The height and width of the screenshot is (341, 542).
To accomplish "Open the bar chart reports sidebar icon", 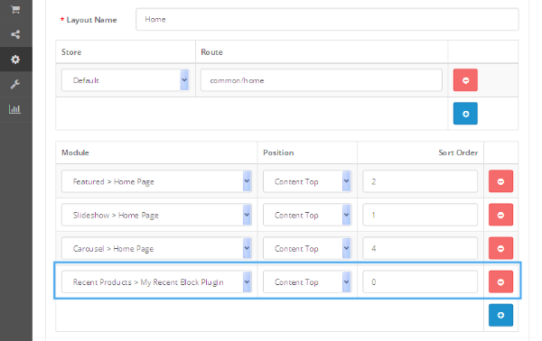I will 14,109.
